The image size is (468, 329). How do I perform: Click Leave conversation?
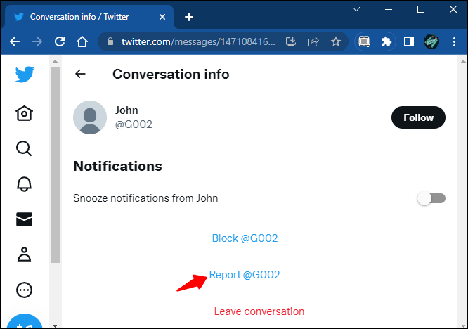pos(259,311)
